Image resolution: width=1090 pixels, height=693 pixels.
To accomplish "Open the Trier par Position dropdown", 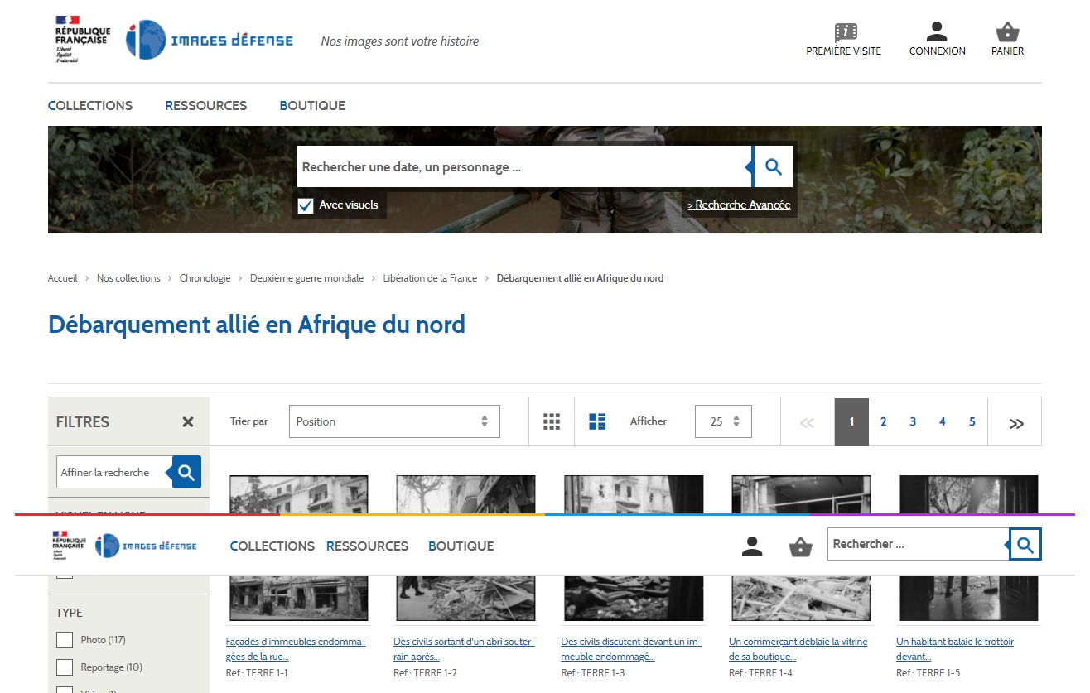I will pyautogui.click(x=394, y=421).
